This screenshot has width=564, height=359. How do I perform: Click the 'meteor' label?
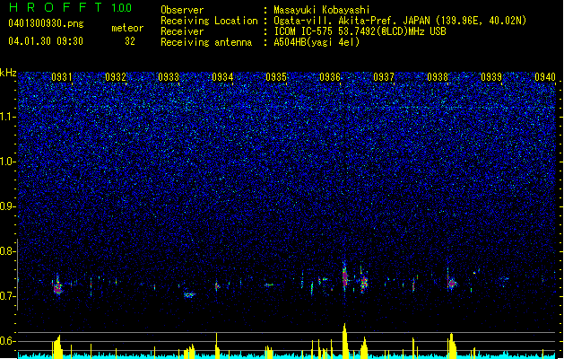click(127, 28)
